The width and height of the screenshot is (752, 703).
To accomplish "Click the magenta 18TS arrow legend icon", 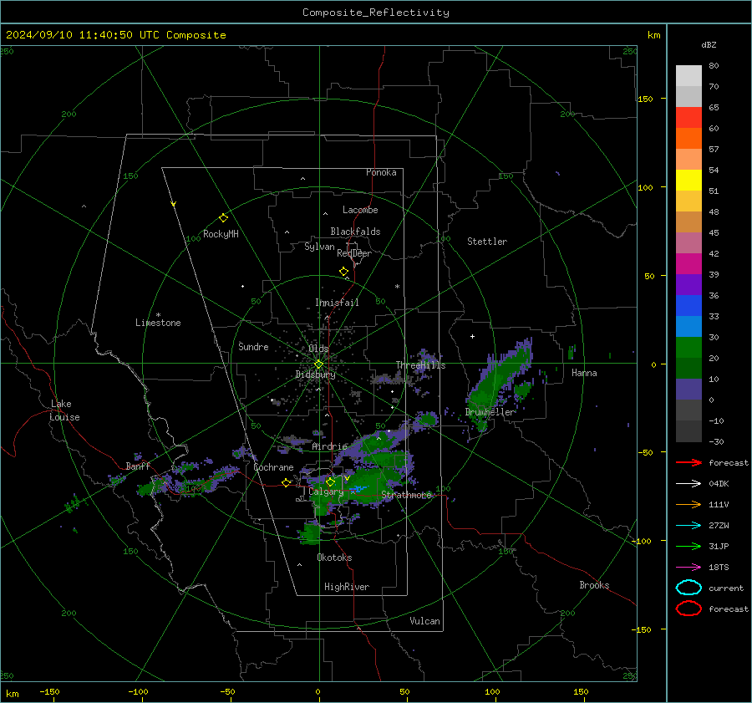I will pos(688,568).
